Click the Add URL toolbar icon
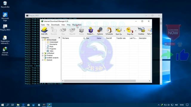 tap(44, 31)
